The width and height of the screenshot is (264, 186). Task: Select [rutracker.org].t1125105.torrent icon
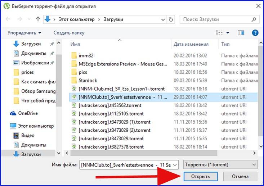coord(74,114)
